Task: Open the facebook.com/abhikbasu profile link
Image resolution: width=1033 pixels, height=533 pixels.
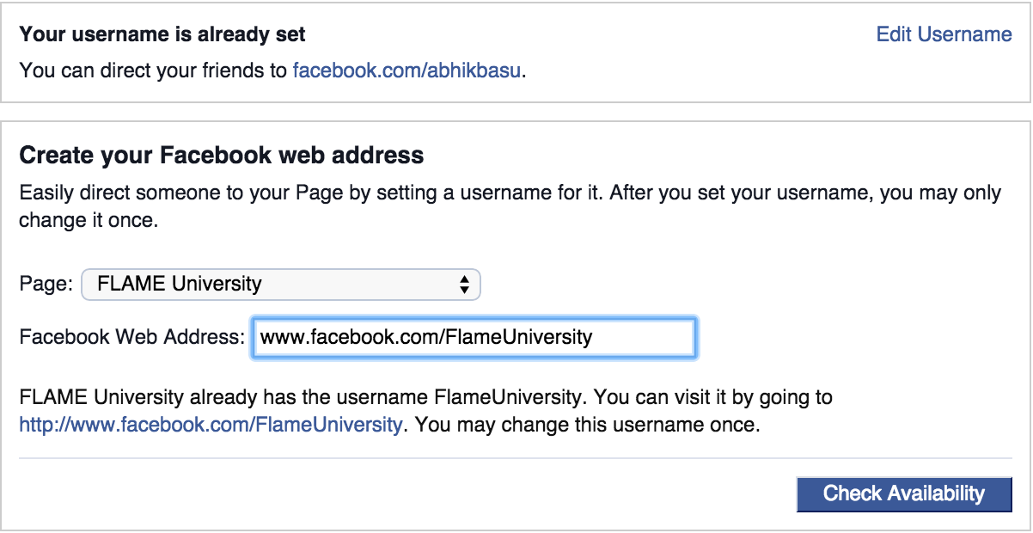Action: pos(407,70)
